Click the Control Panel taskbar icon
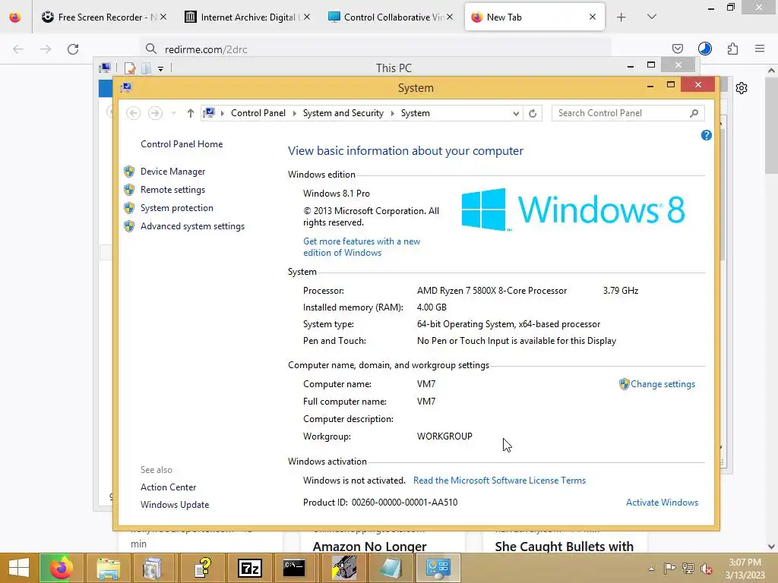This screenshot has width=778, height=583. click(x=438, y=568)
